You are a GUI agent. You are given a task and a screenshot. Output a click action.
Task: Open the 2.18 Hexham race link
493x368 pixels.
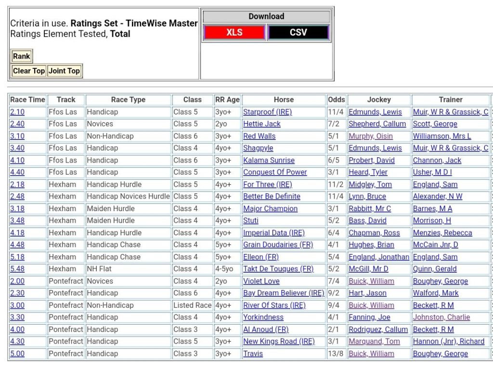pyautogui.click(x=17, y=184)
